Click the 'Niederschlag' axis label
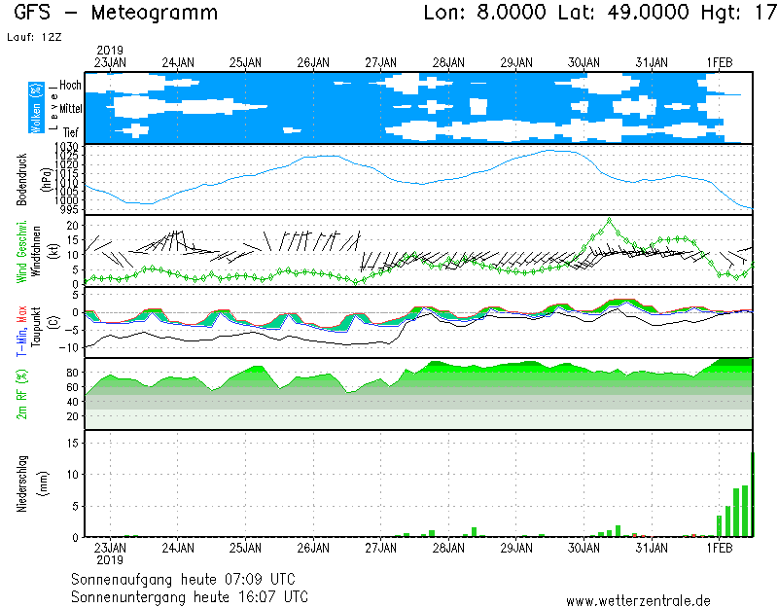778x608 pixels. (21, 483)
